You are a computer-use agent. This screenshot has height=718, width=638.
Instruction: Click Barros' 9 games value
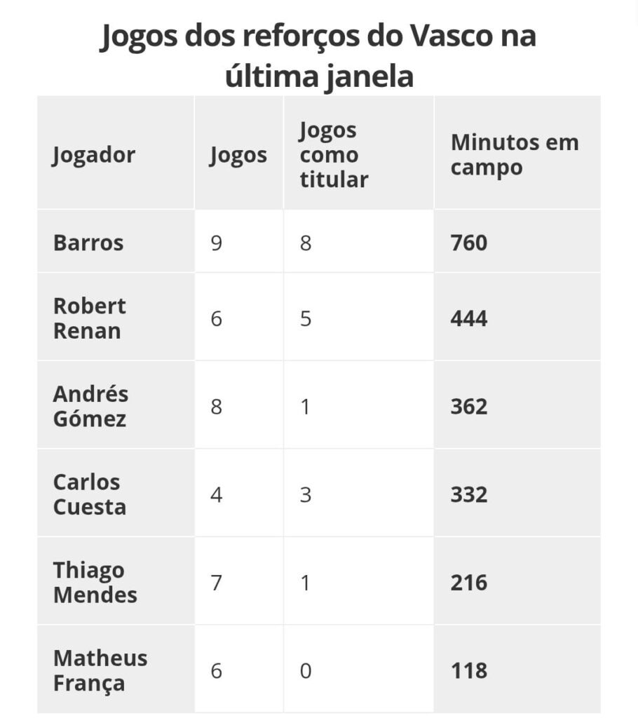217,243
